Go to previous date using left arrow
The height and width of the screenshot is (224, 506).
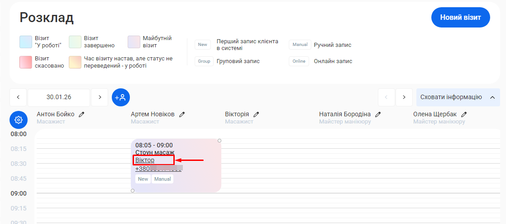click(18, 97)
